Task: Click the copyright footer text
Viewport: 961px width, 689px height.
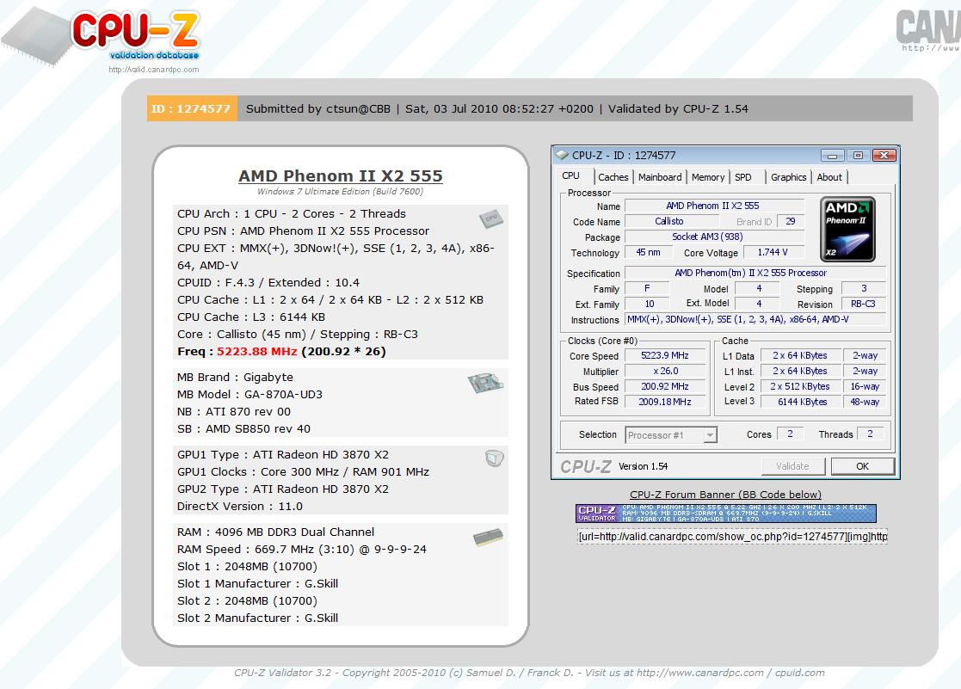Action: [x=529, y=673]
